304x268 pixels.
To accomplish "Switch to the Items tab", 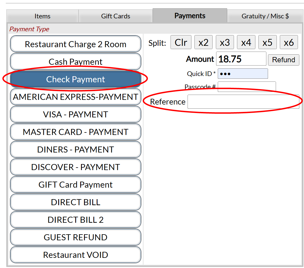I will pyautogui.click(x=43, y=16).
